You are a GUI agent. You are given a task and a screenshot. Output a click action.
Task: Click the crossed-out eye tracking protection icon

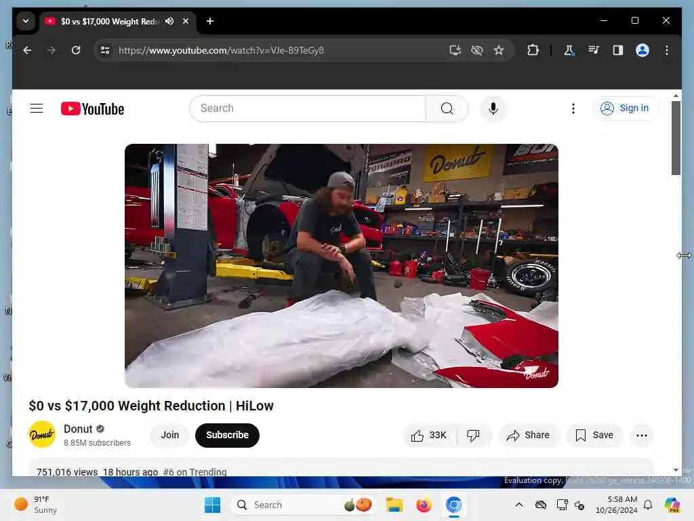click(x=476, y=50)
